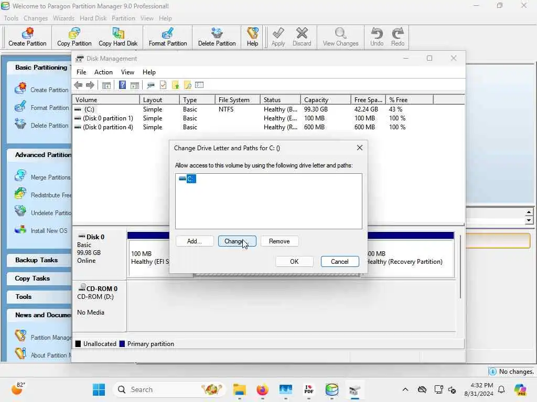
Task: Click Windows taskbar Search box
Action: tap(169, 389)
